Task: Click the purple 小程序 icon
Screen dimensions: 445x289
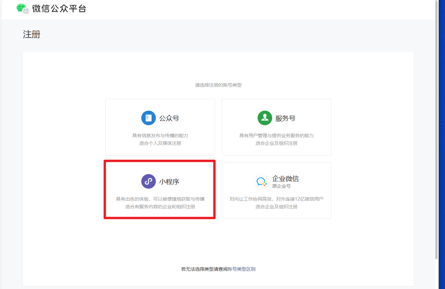Action: pos(148,181)
